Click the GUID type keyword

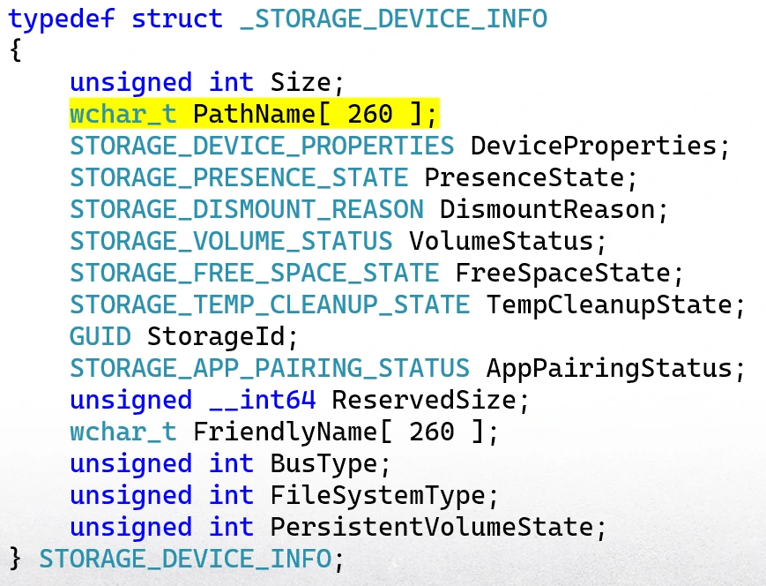click(100, 336)
